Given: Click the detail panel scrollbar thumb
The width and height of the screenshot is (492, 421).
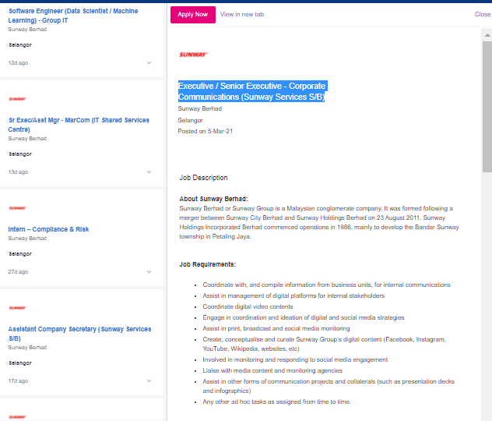Looking at the screenshot, I should pos(487,107).
